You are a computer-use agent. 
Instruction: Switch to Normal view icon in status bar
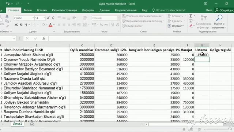184,129
